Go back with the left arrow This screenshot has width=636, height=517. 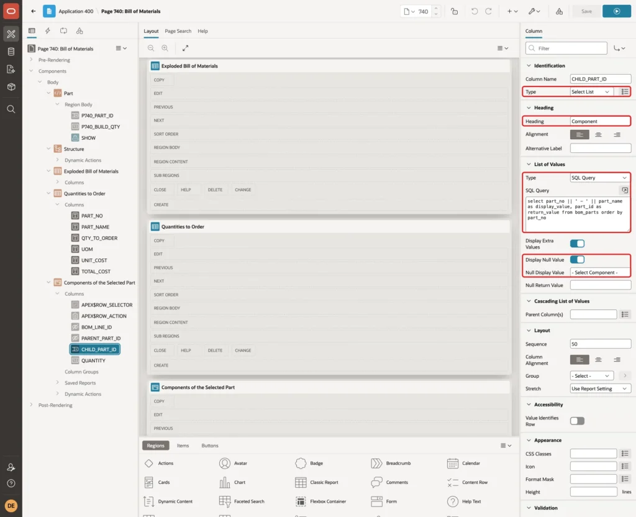34,11
